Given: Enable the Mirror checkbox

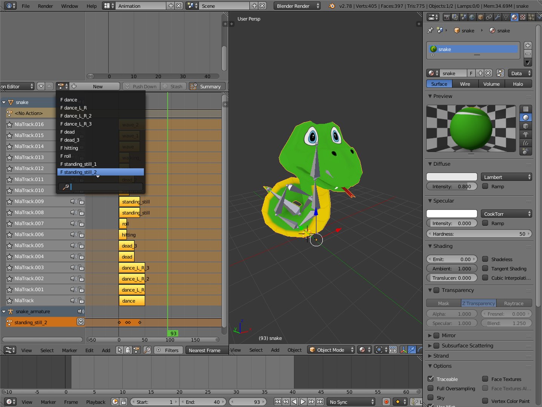Looking at the screenshot, I should [x=436, y=335].
